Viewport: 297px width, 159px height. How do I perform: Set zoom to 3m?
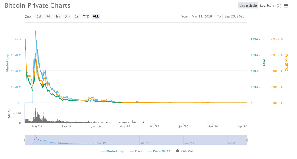pos(67,16)
